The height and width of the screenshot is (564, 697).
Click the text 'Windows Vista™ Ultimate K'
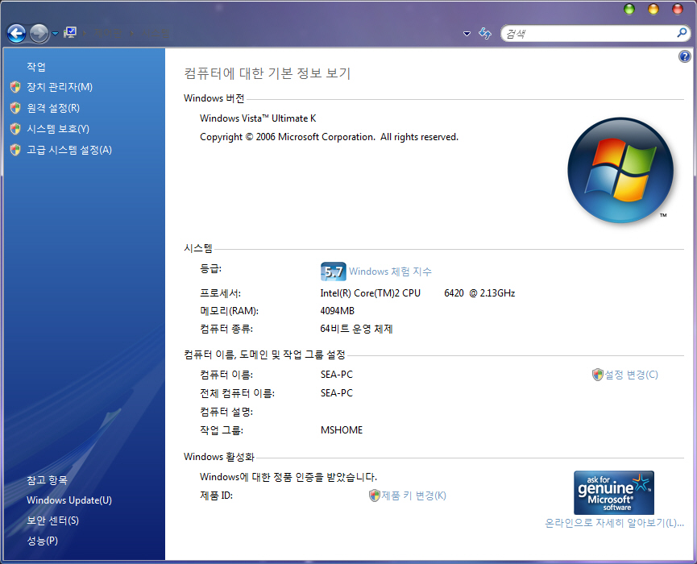click(258, 118)
